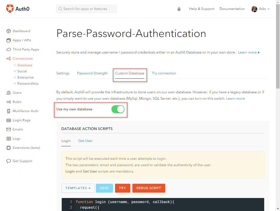
Task: Click the search for apps field
Action: (86, 9)
